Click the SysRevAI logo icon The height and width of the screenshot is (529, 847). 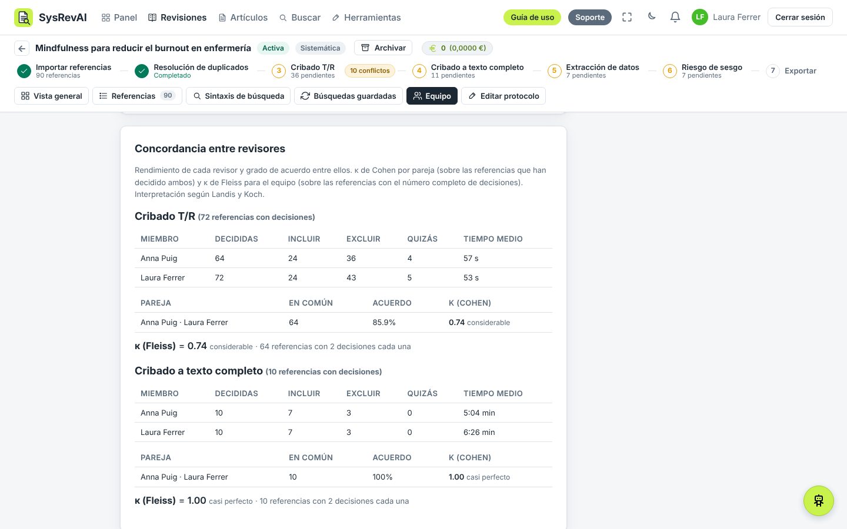(x=24, y=18)
